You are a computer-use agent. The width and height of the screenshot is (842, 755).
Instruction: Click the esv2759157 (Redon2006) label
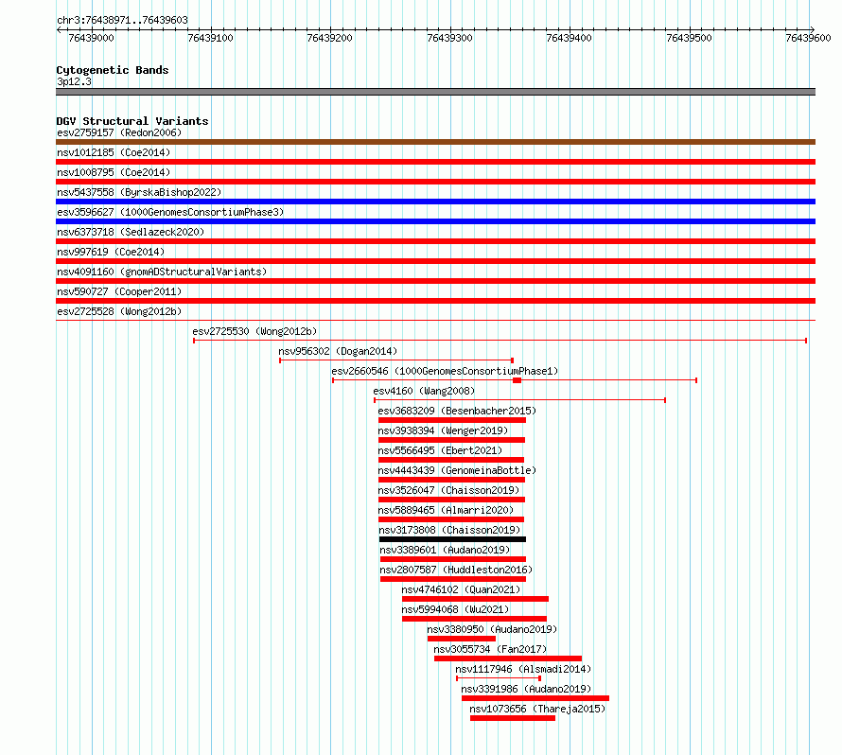tap(119, 132)
